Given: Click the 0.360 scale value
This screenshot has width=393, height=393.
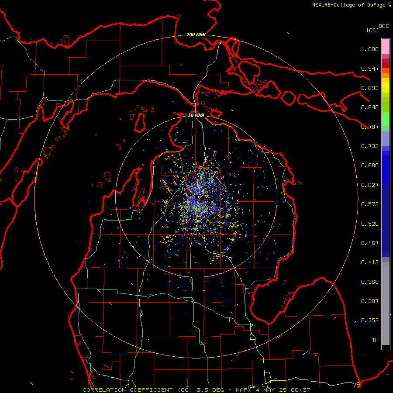Looking at the screenshot, I should tap(370, 282).
